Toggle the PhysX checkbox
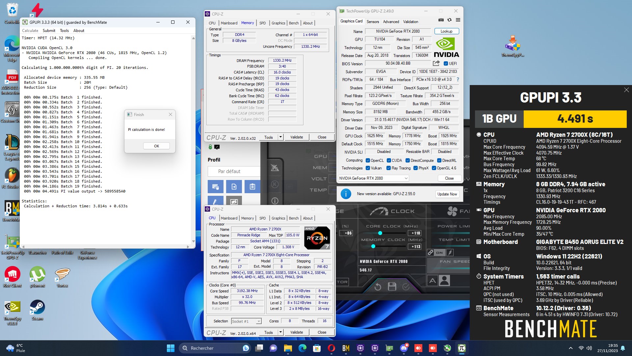632x356 pixels. click(x=415, y=168)
